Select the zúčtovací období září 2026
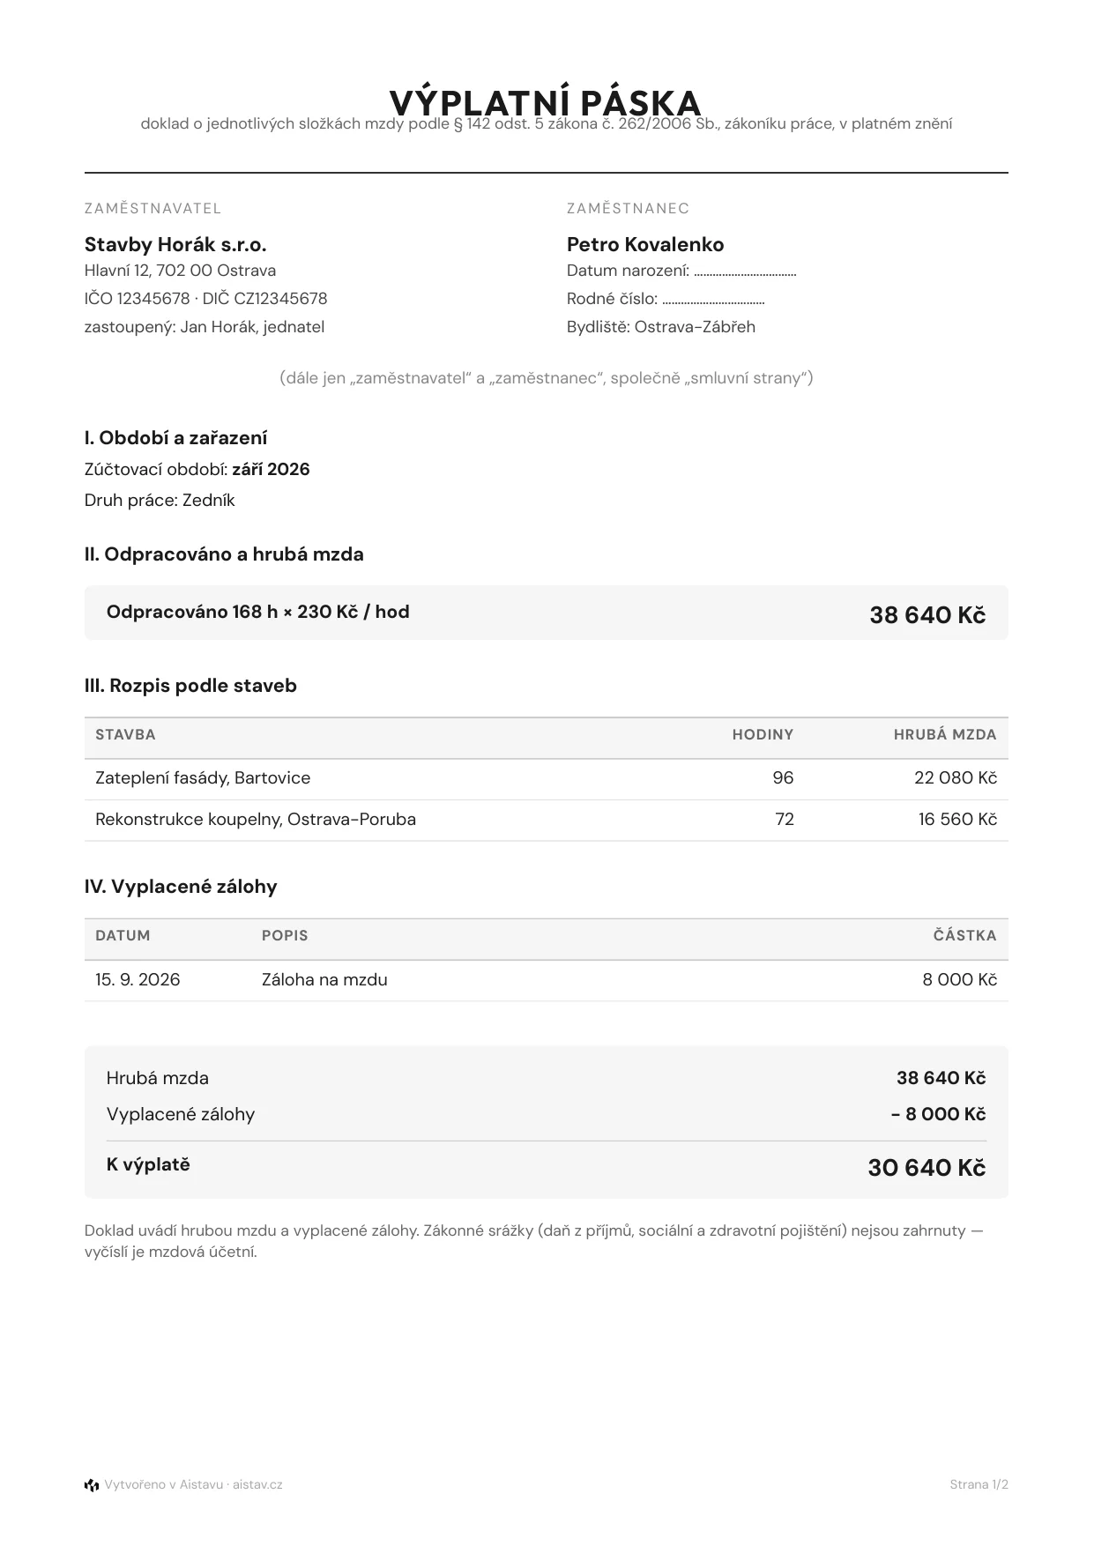1094x1546 pixels. pyautogui.click(x=271, y=469)
